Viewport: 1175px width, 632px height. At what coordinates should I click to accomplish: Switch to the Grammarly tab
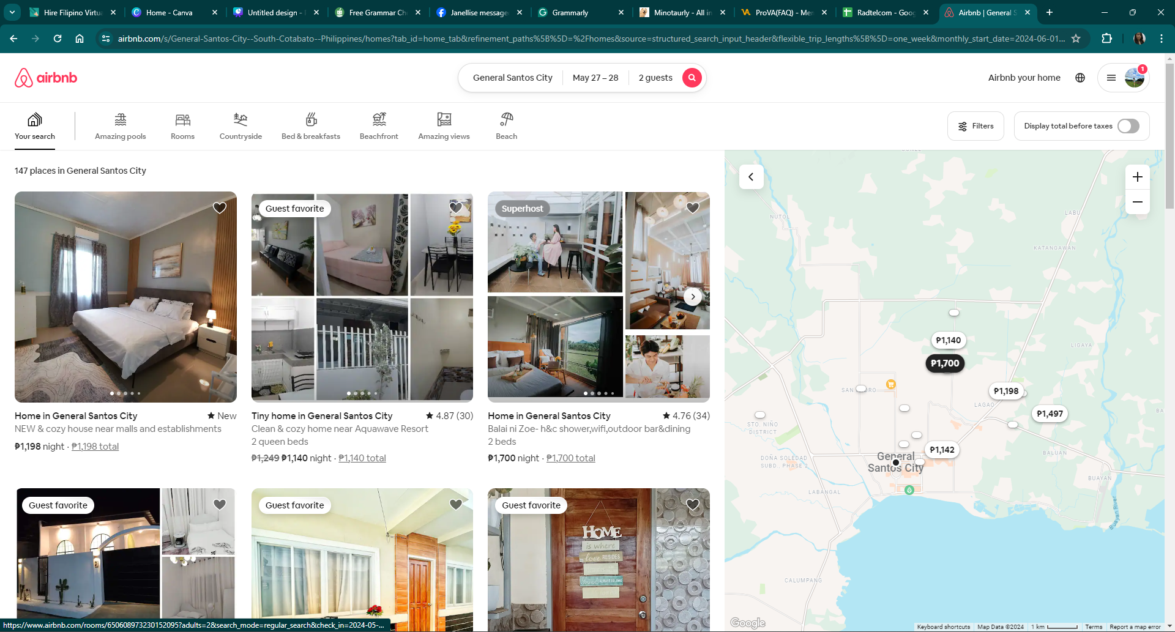point(581,12)
